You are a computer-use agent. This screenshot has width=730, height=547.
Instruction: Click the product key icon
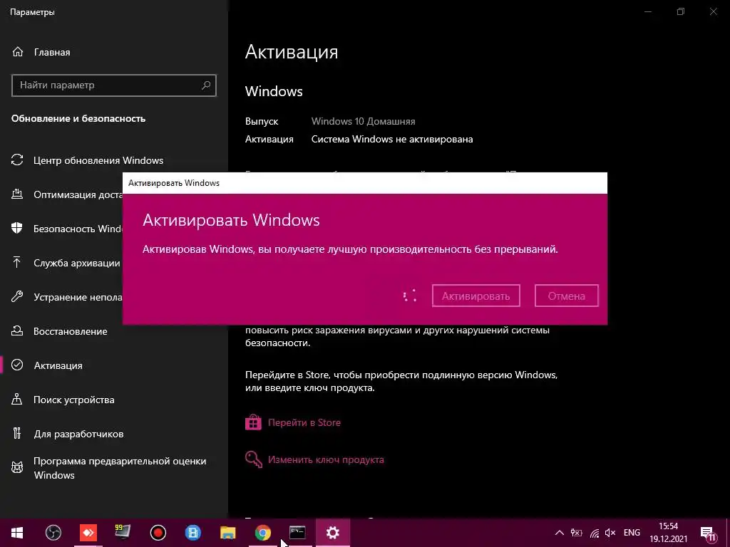tap(254, 459)
